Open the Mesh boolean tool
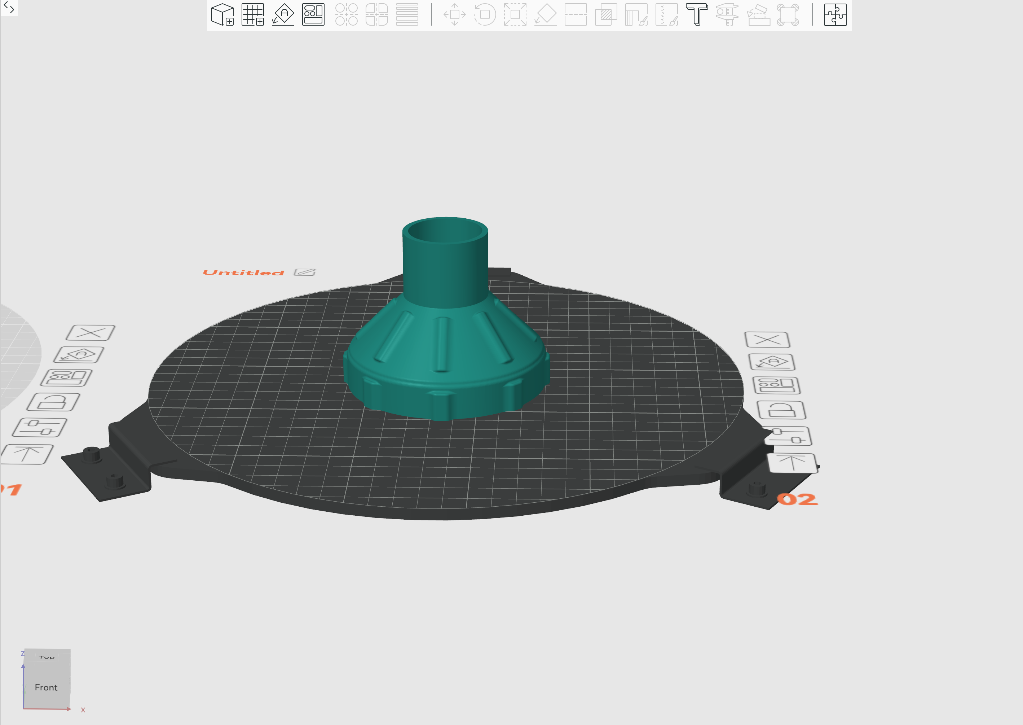Viewport: 1023px width, 725px height. tap(606, 15)
